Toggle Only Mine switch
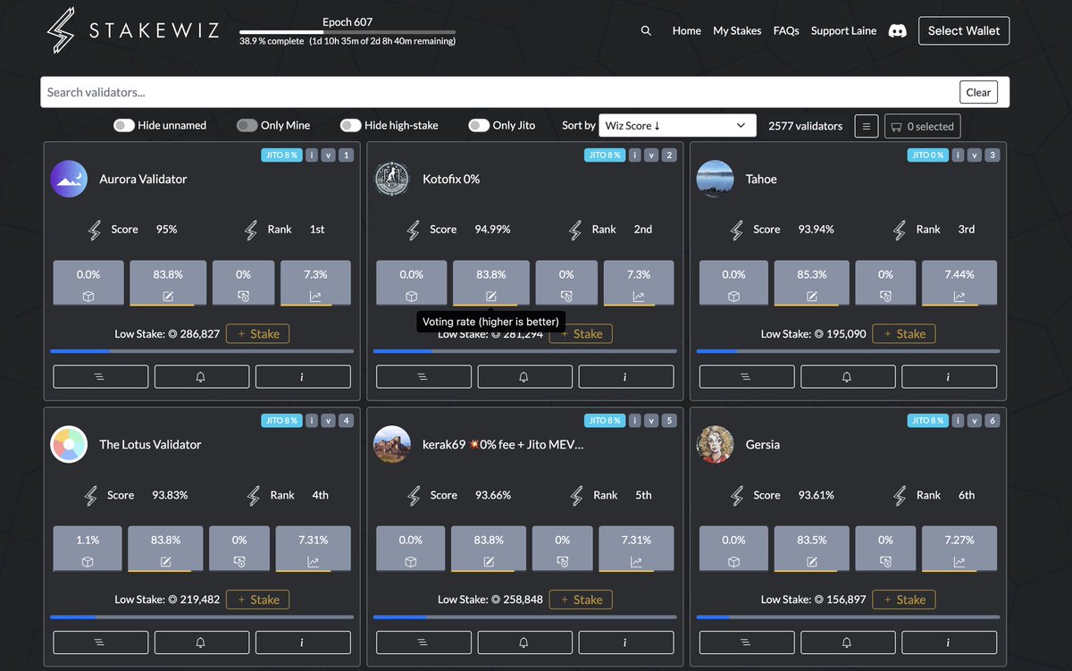The height and width of the screenshot is (671, 1072). tap(247, 126)
